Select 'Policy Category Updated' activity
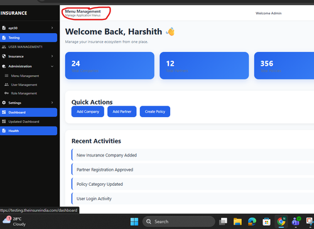 193,184
